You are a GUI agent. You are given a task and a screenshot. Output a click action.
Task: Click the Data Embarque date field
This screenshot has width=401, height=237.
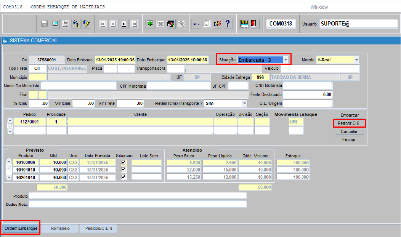click(x=188, y=60)
